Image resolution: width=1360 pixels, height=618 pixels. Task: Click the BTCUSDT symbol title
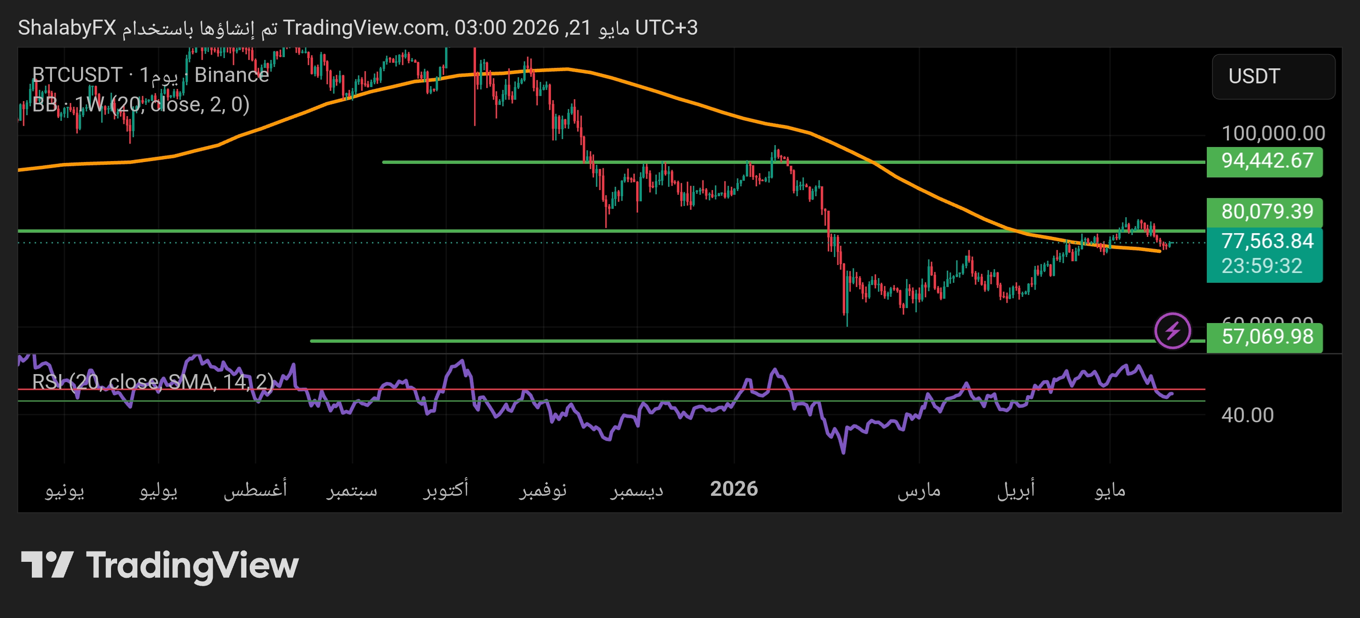pos(77,75)
